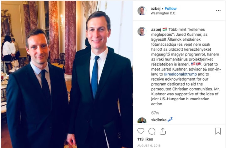Open the skdimka commenter username
The width and height of the screenshot is (226, 148).
[159, 120]
